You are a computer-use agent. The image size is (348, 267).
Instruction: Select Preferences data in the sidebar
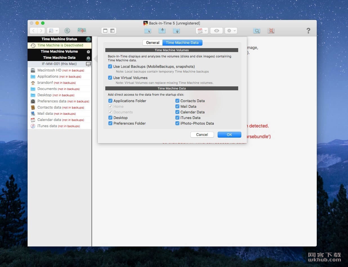(x=59, y=101)
